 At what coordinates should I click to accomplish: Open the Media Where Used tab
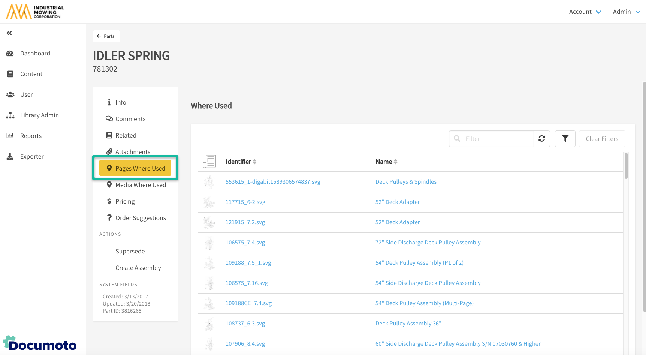click(x=141, y=185)
